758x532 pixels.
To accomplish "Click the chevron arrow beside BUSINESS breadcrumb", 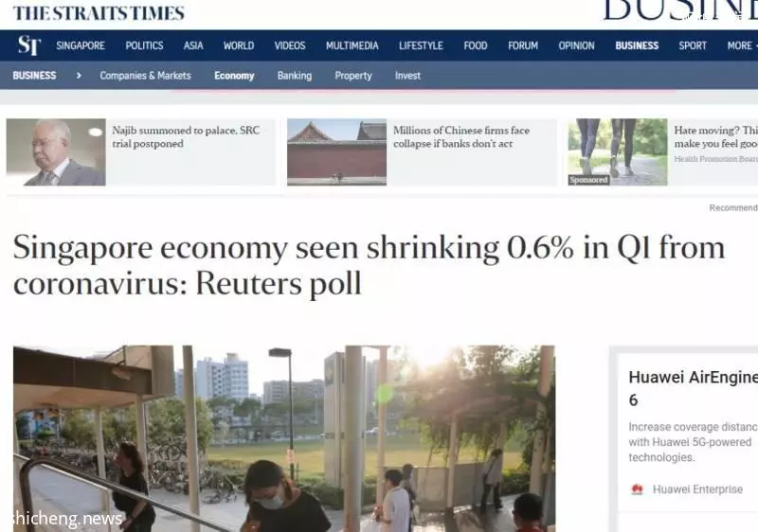I will click(x=79, y=76).
